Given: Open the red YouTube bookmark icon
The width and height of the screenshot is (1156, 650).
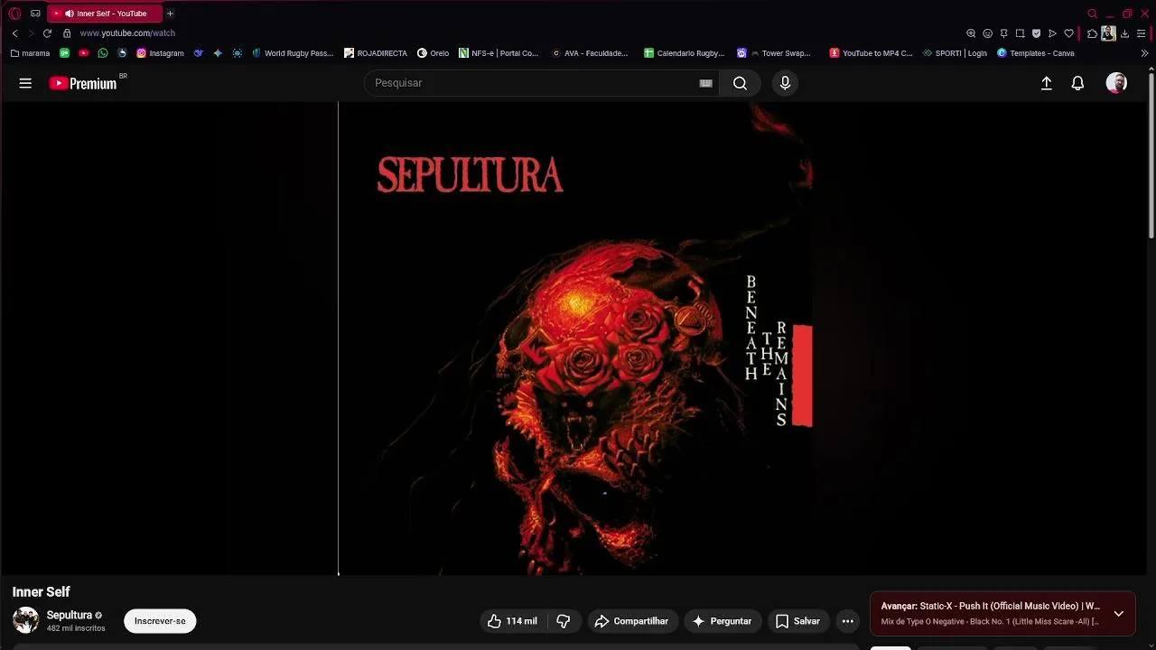Looking at the screenshot, I should pyautogui.click(x=84, y=53).
